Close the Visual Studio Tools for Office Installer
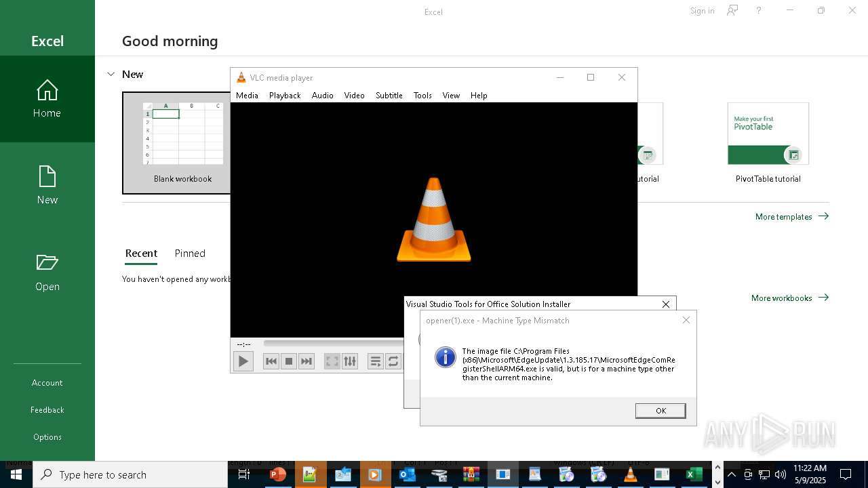This screenshot has width=868, height=488. [666, 304]
